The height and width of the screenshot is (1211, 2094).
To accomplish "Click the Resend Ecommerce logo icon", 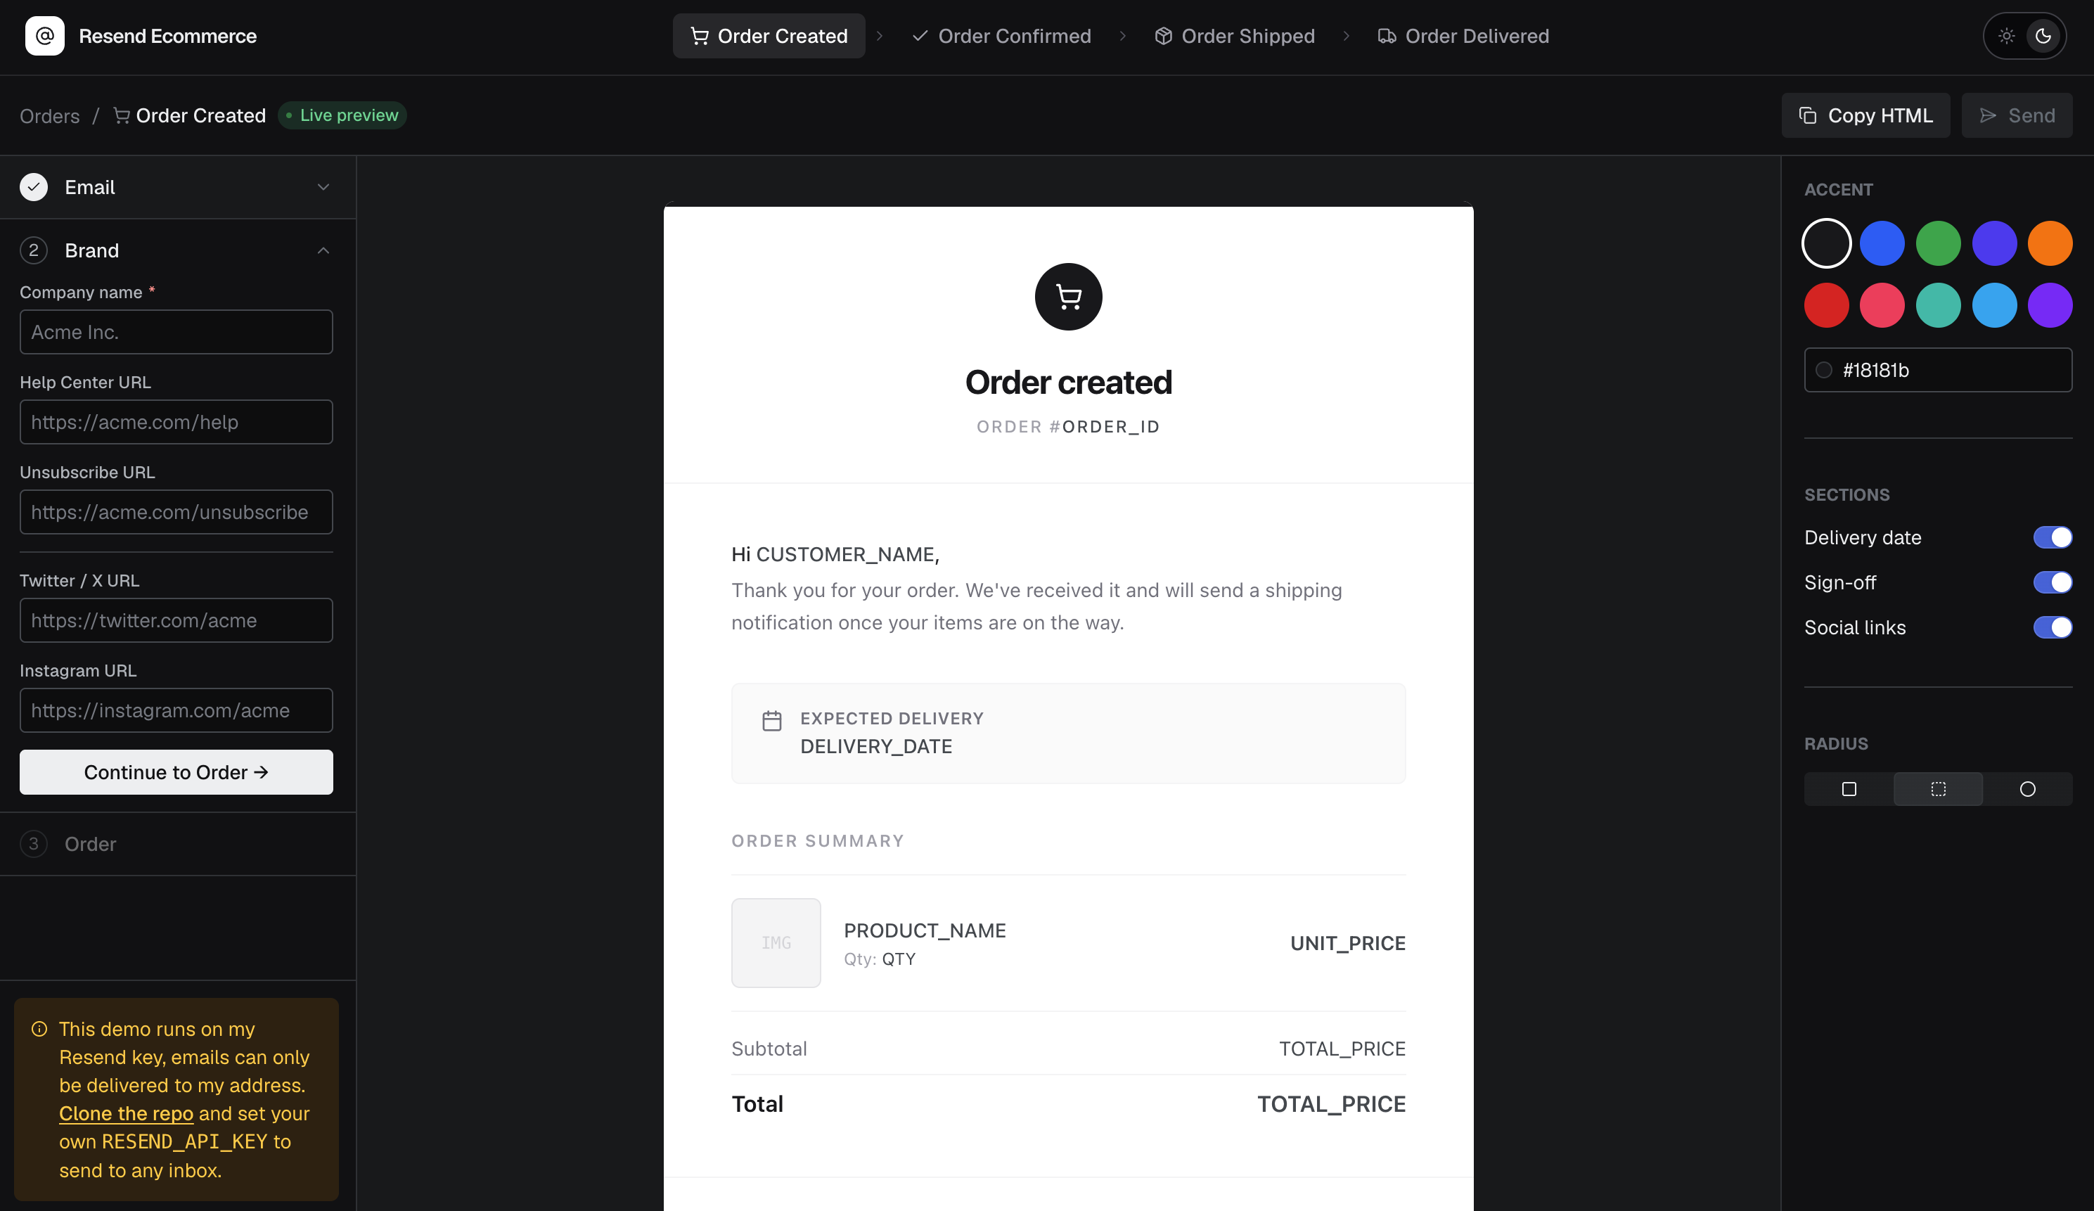I will 45,36.
